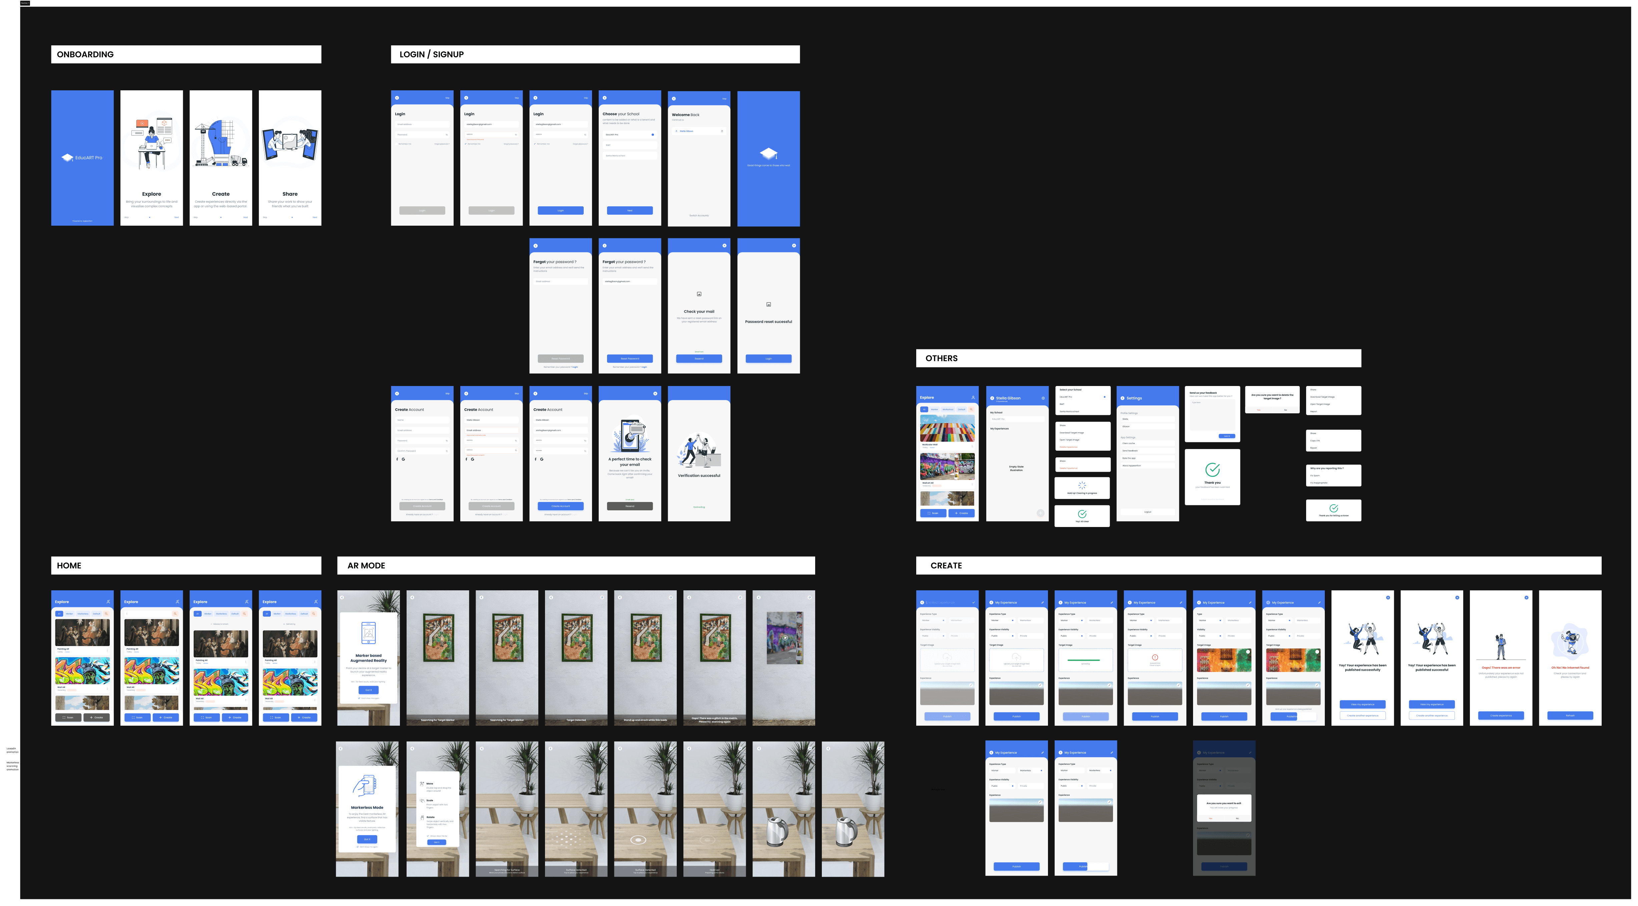Screen dimensions: 1638x906
Task: Select Private visibility on Untitled Experience screen
Action: [962, 636]
